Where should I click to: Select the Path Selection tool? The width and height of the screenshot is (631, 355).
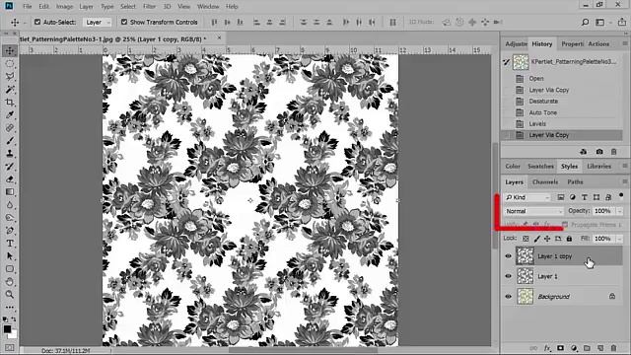(10, 256)
